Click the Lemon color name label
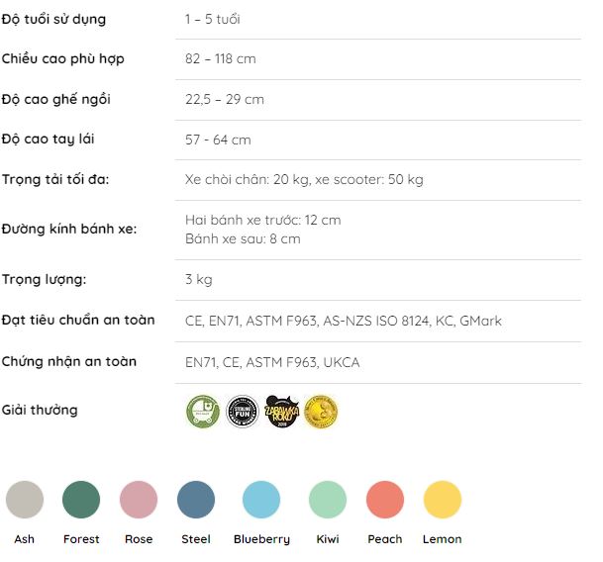603x562 pixels. coord(443,539)
